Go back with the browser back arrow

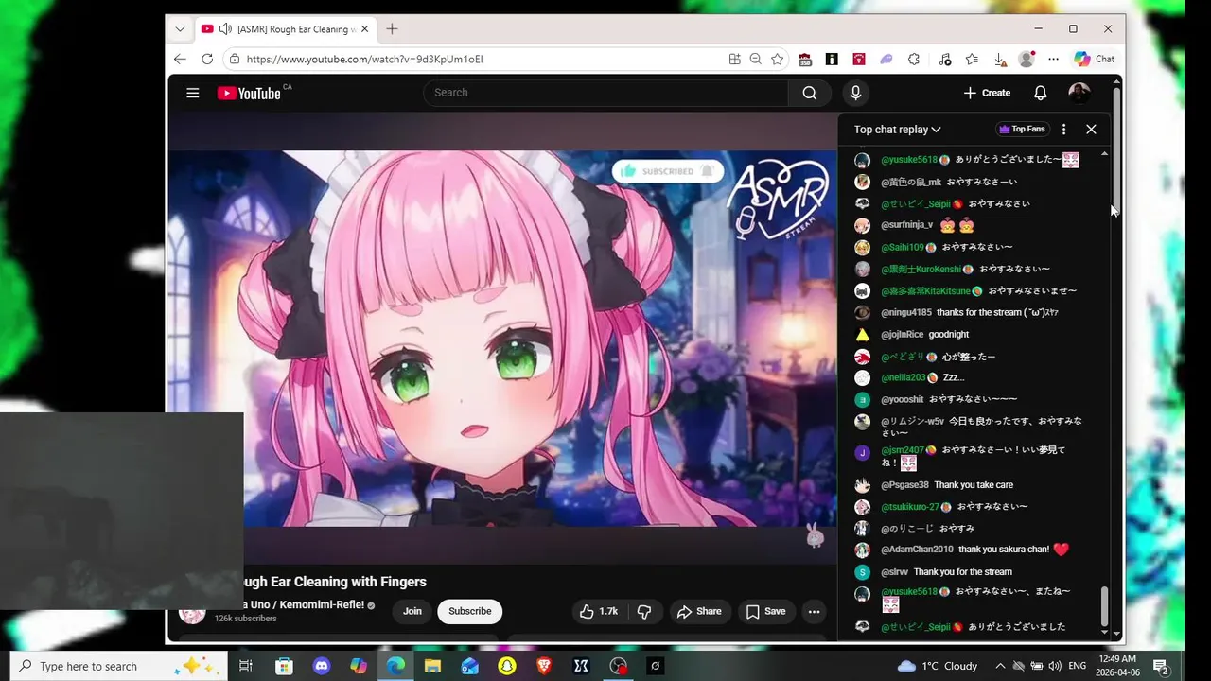[x=180, y=59]
